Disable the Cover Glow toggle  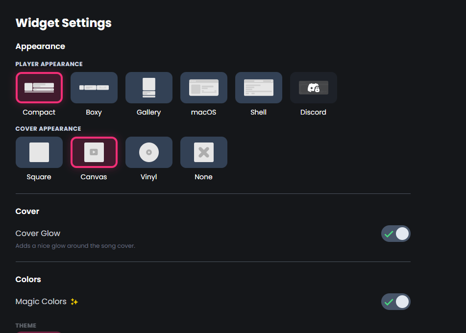[396, 234]
